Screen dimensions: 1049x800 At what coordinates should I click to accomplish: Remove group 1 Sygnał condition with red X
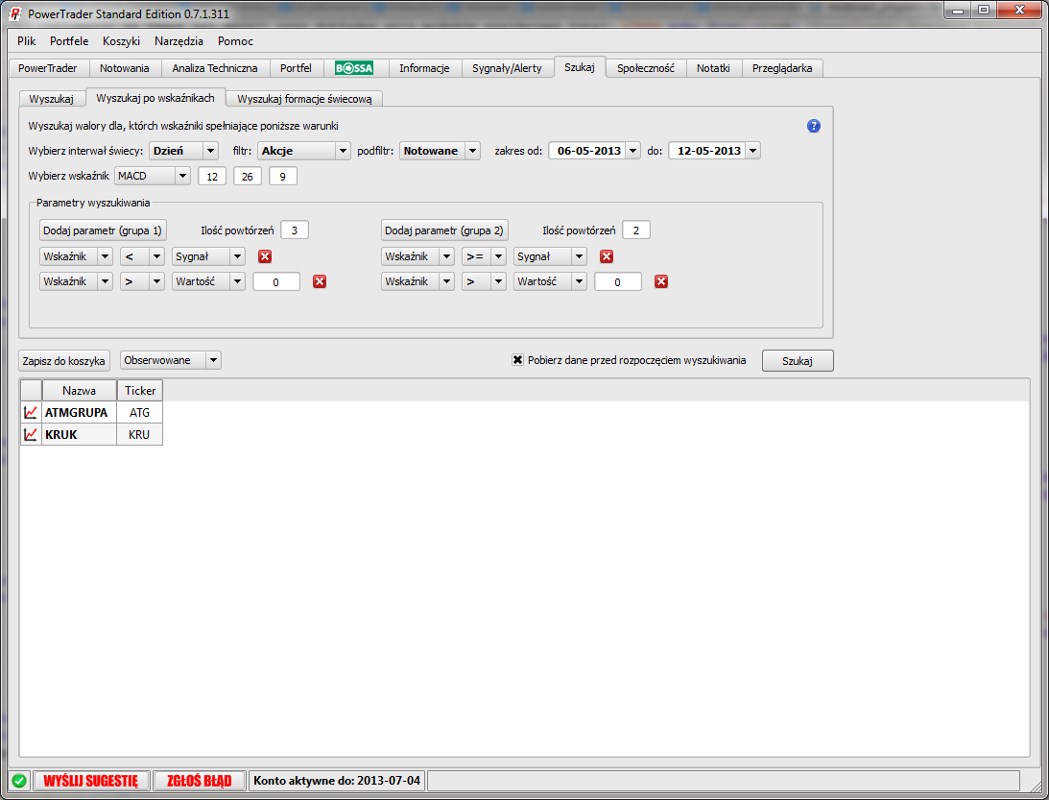click(x=265, y=256)
